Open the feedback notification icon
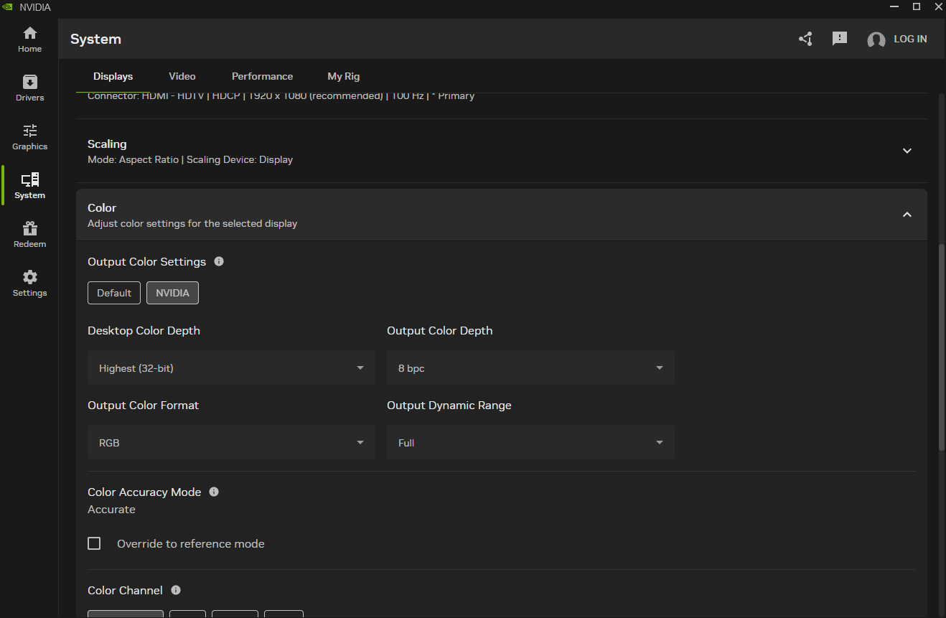Image resolution: width=946 pixels, height=618 pixels. 839,39
